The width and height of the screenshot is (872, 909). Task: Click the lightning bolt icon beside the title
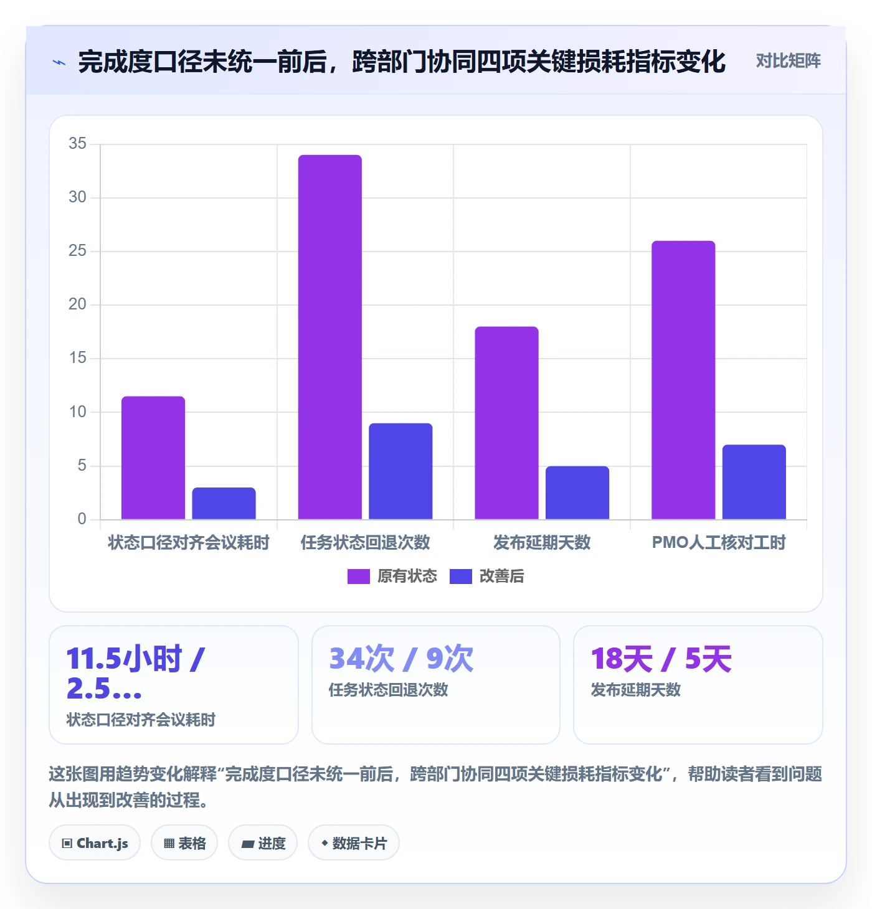click(59, 62)
